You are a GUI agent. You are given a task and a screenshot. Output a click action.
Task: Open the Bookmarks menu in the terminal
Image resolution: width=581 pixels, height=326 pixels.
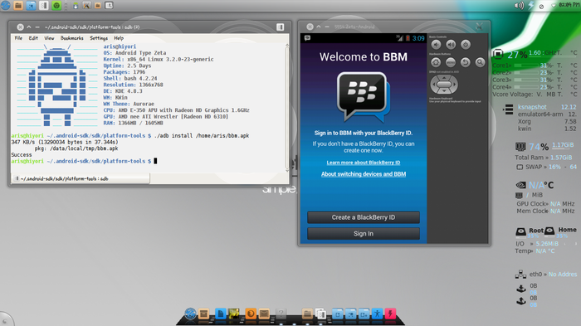[72, 38]
